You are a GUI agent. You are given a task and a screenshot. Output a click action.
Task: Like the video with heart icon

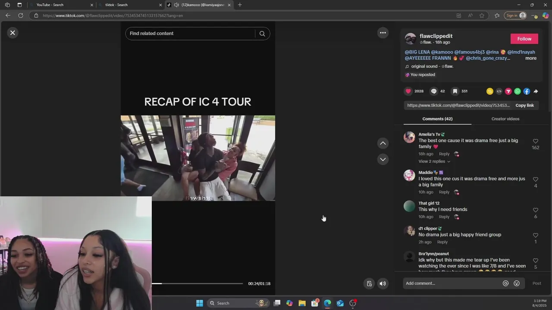pyautogui.click(x=408, y=91)
